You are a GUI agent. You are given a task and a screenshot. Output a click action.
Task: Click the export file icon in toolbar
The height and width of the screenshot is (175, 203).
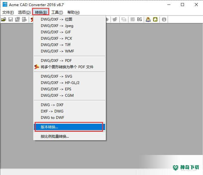pyautogui.click(x=24, y=19)
